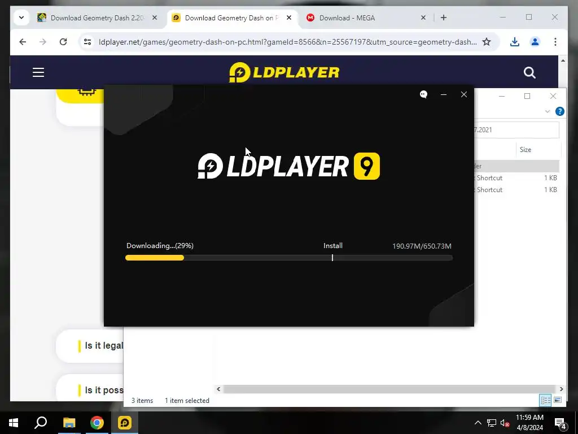The width and height of the screenshot is (578, 434).
Task: Open the Chrome profile icon
Action: click(x=535, y=42)
